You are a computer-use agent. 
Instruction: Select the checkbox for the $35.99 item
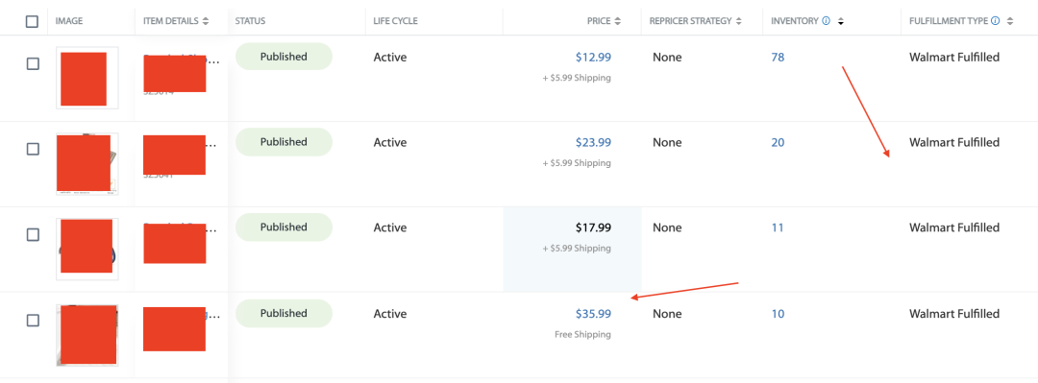(x=33, y=321)
